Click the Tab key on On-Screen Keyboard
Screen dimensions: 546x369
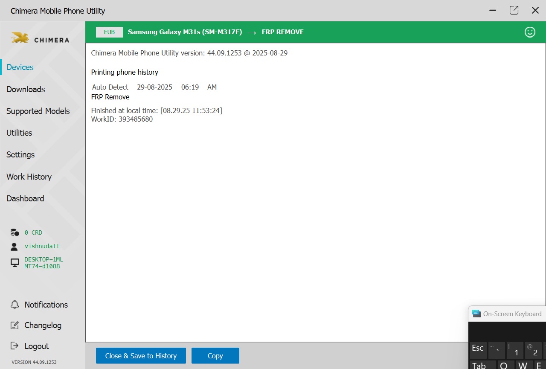[x=483, y=365]
